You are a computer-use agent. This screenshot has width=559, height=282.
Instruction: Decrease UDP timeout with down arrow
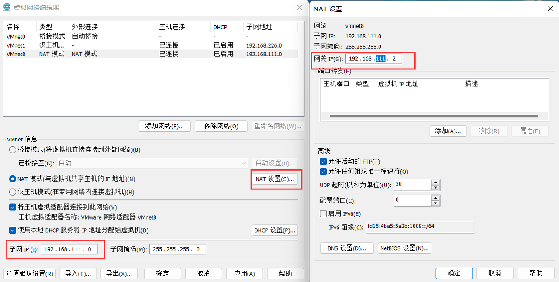(435, 188)
